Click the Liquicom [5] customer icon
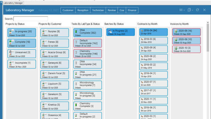211x119 pixels. pyautogui.click(x=44, y=84)
